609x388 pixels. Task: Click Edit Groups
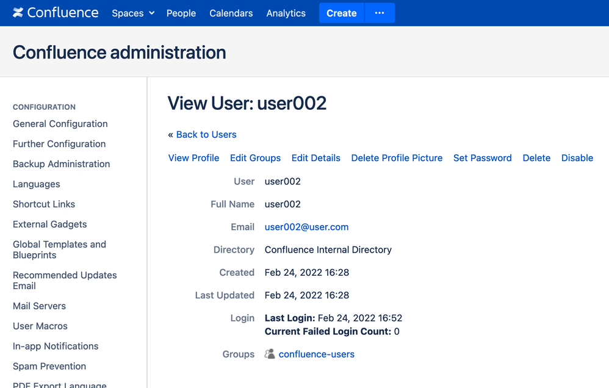(x=255, y=157)
